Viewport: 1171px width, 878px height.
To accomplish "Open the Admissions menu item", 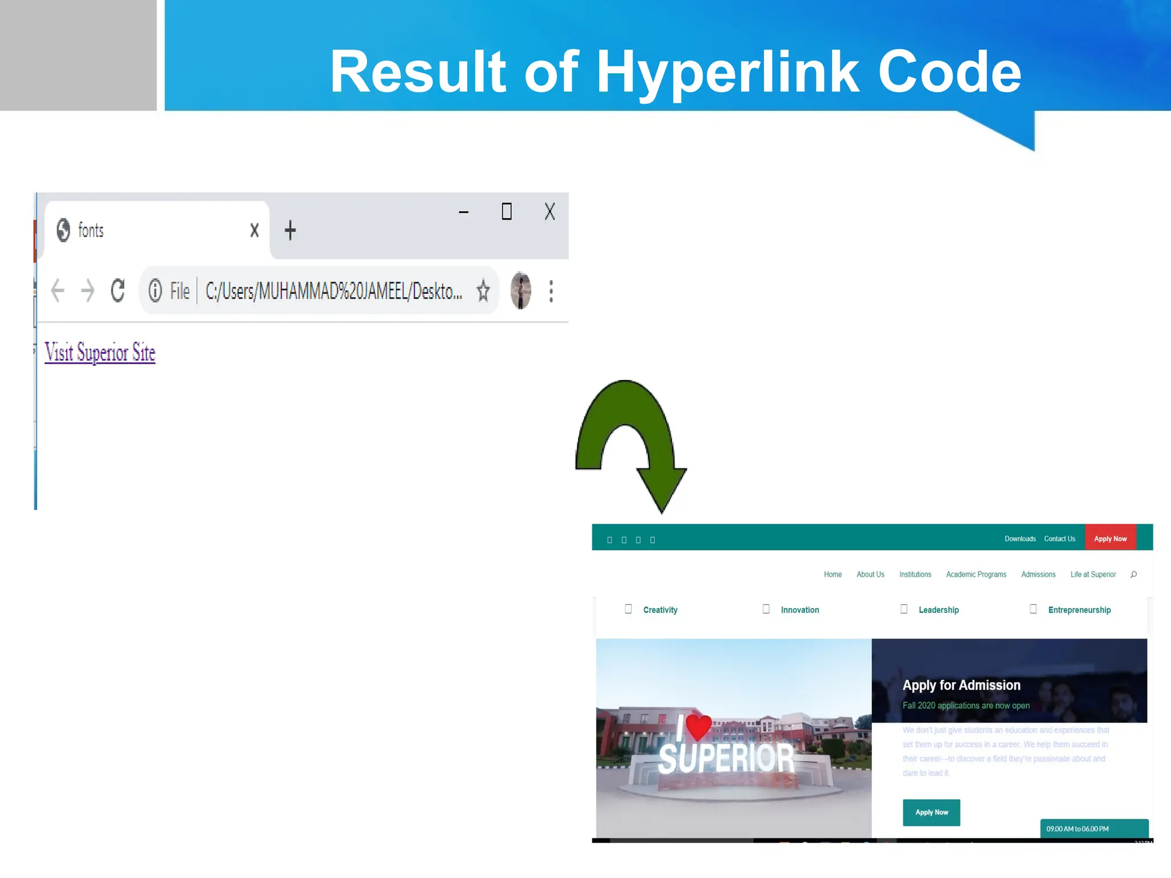I will coord(1038,574).
